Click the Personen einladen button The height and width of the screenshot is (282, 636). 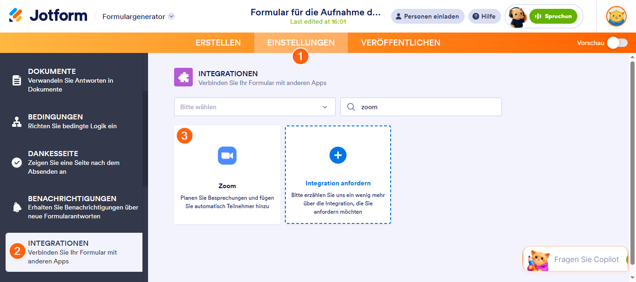tap(427, 16)
